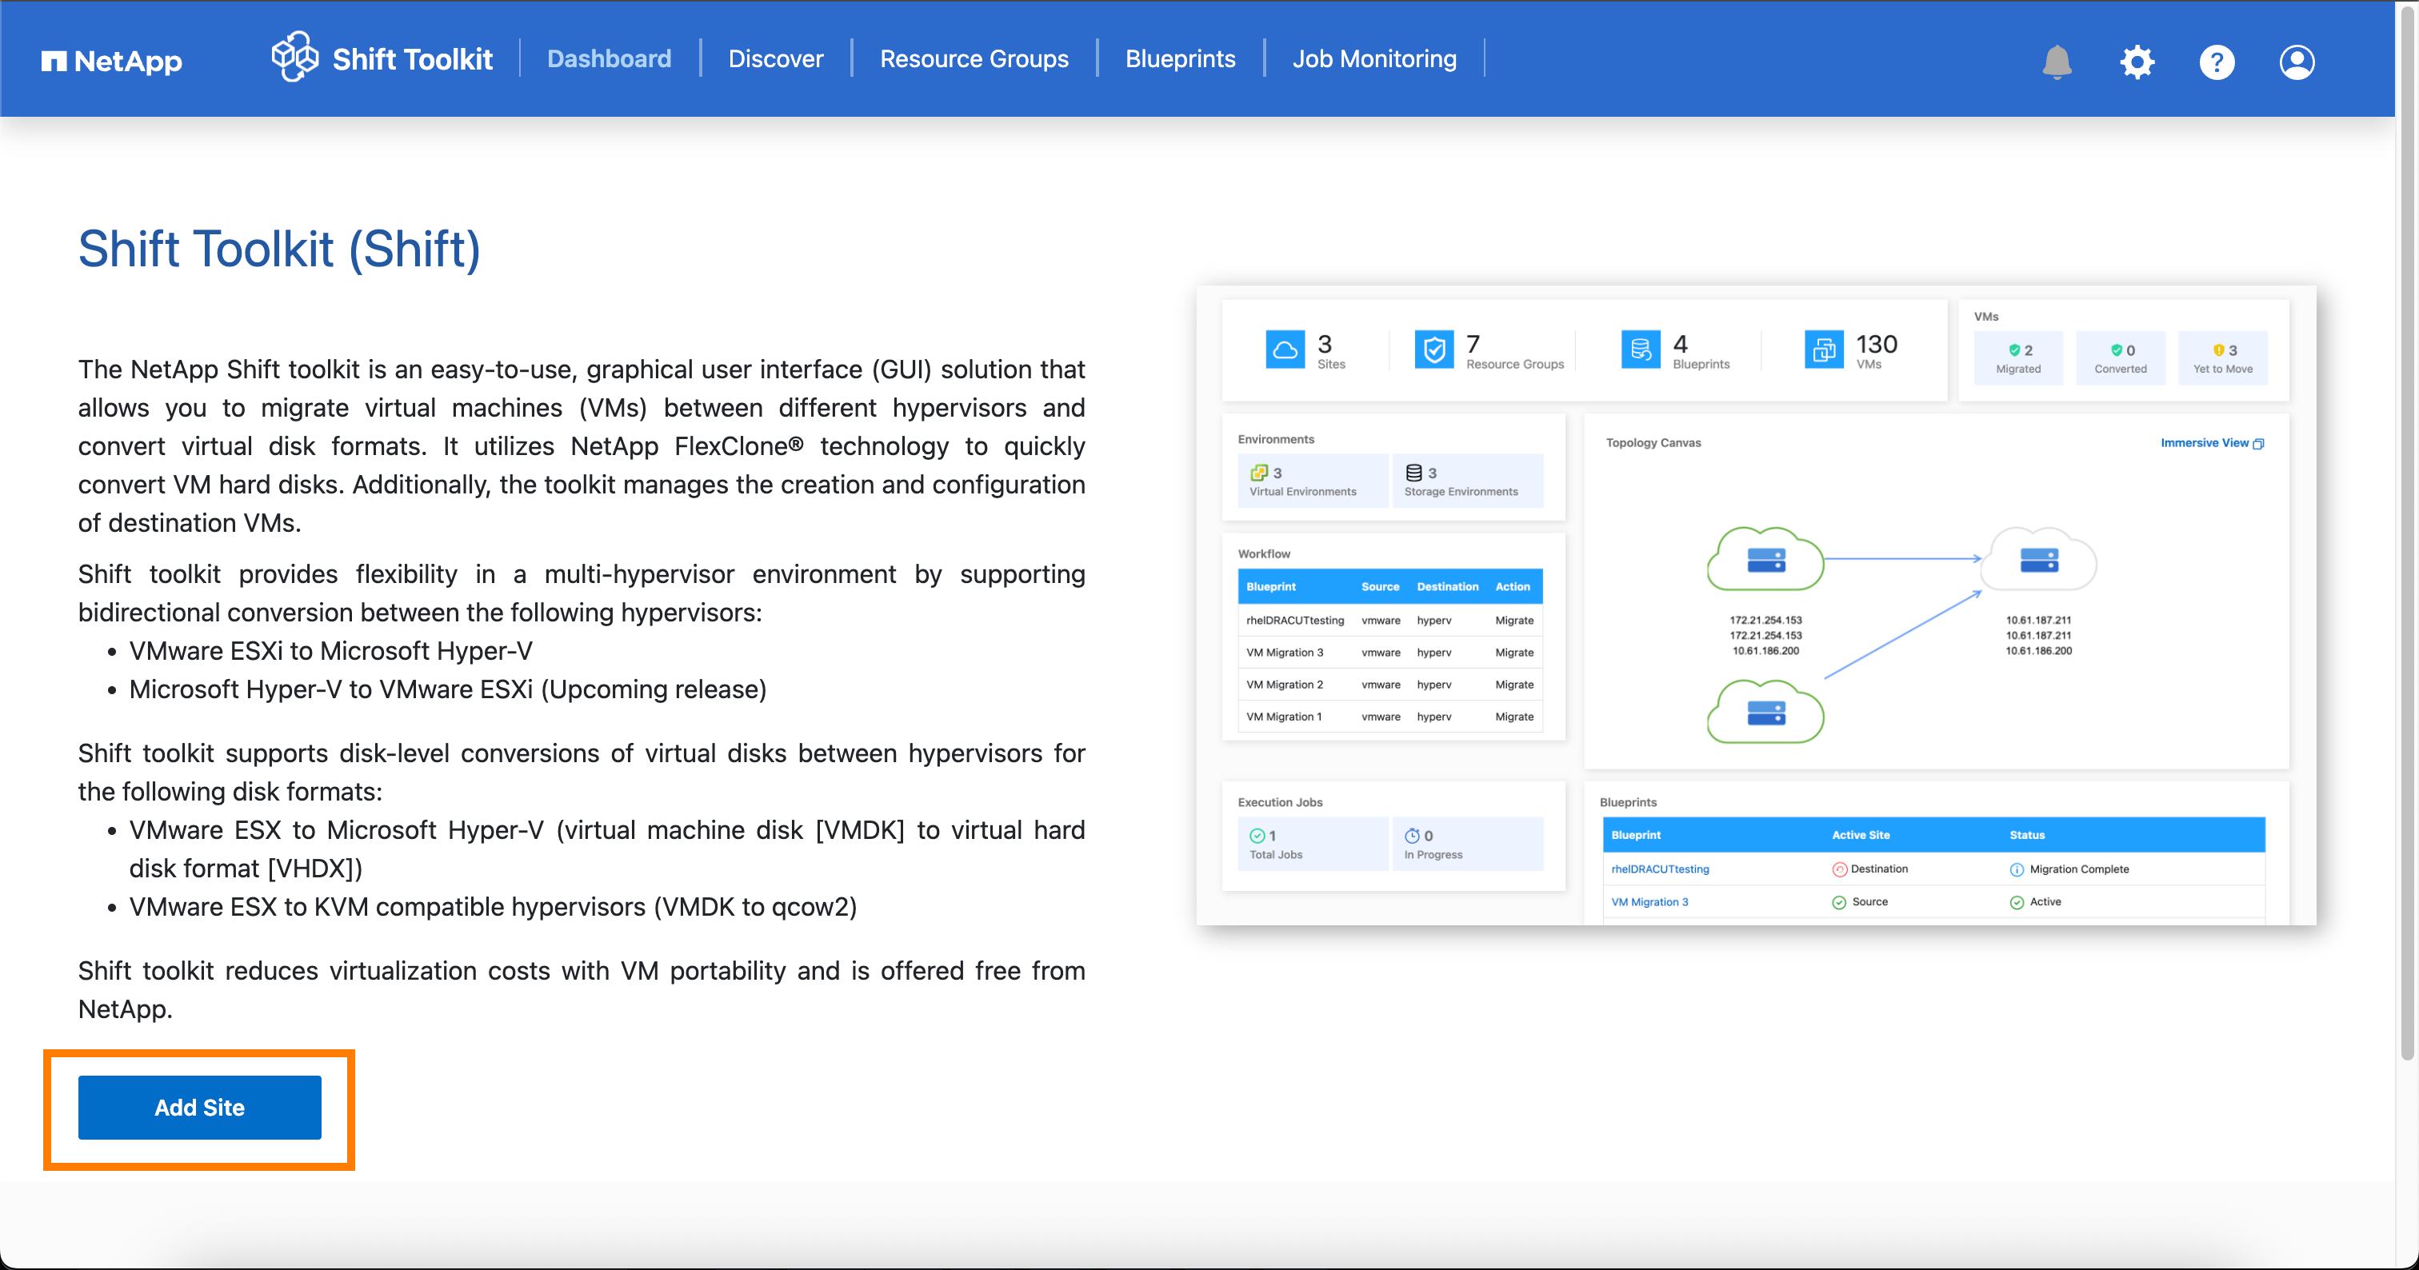Click the Workflow Action column header

(x=1512, y=587)
